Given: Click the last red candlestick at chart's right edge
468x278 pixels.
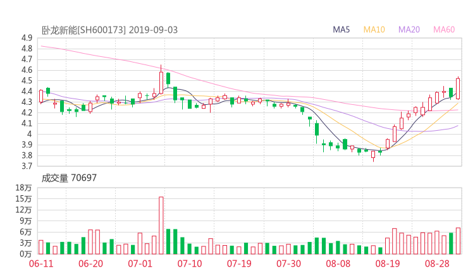Looking at the screenshot, I should (458, 88).
